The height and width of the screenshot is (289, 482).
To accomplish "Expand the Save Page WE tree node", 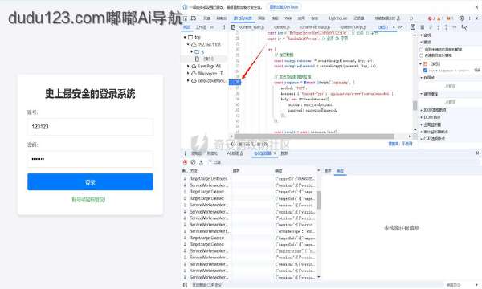I will coord(188,66).
